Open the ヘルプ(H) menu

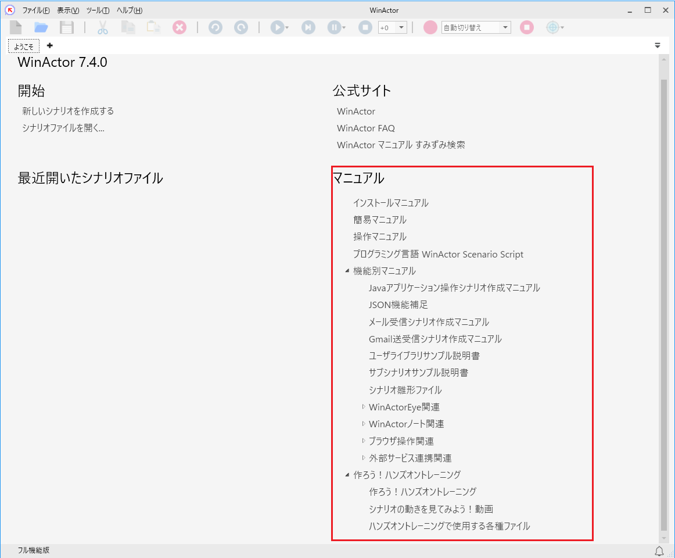130,10
